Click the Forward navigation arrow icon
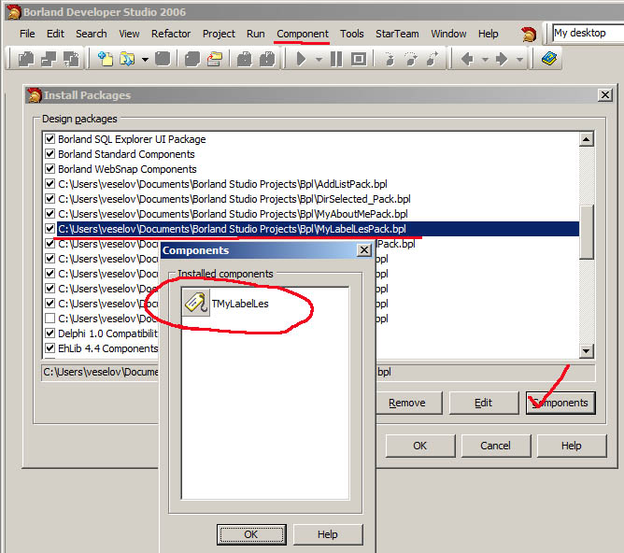Image resolution: width=624 pixels, height=553 pixels. click(502, 59)
